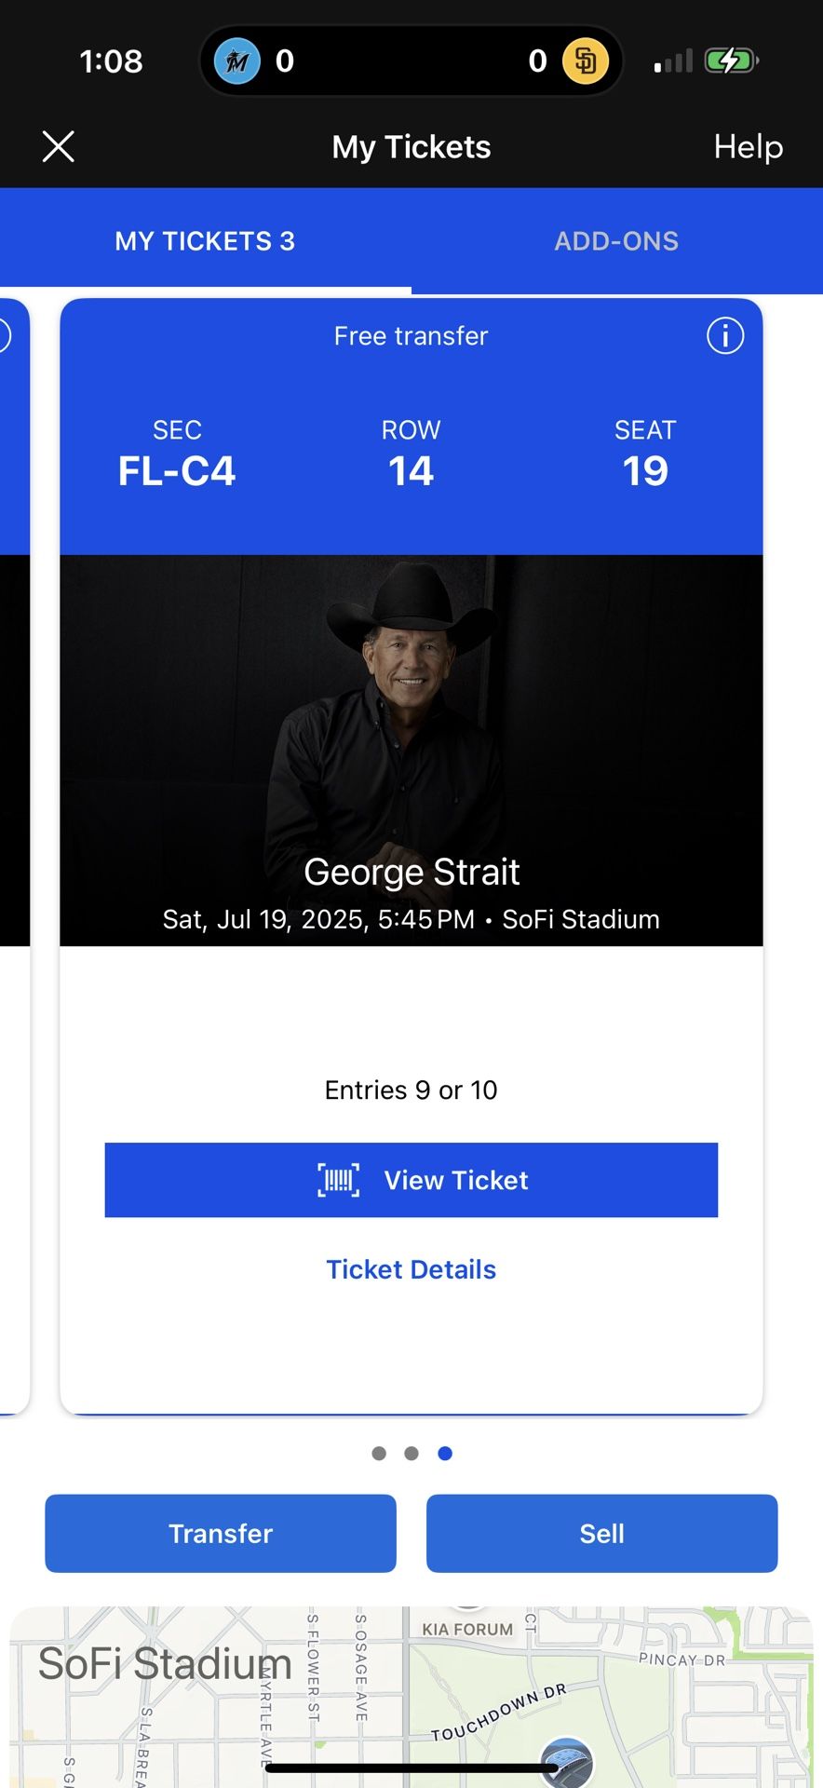This screenshot has height=1788, width=823.
Task: Select the MY TICKETS 3 tab
Action: point(205,241)
